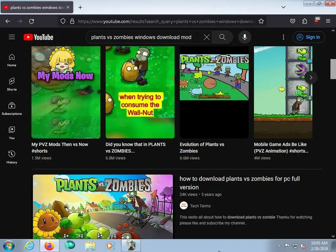Click scrollbar down arrow
The height and width of the screenshot is (252, 336).
(333, 236)
